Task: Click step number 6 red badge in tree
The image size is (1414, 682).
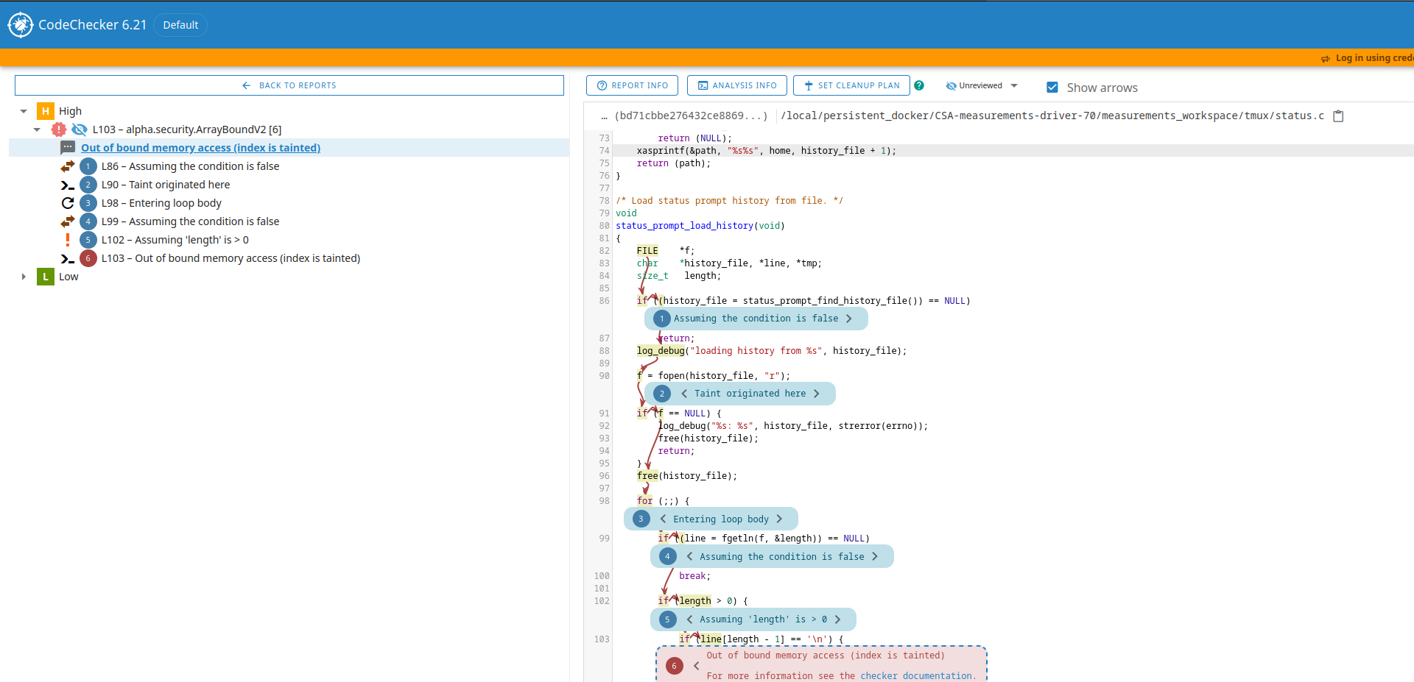Action: coord(88,258)
